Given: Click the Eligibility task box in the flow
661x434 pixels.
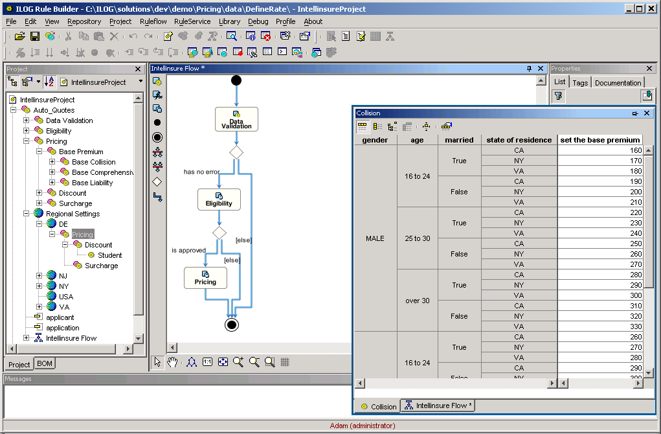Looking at the screenshot, I should tap(219, 200).
